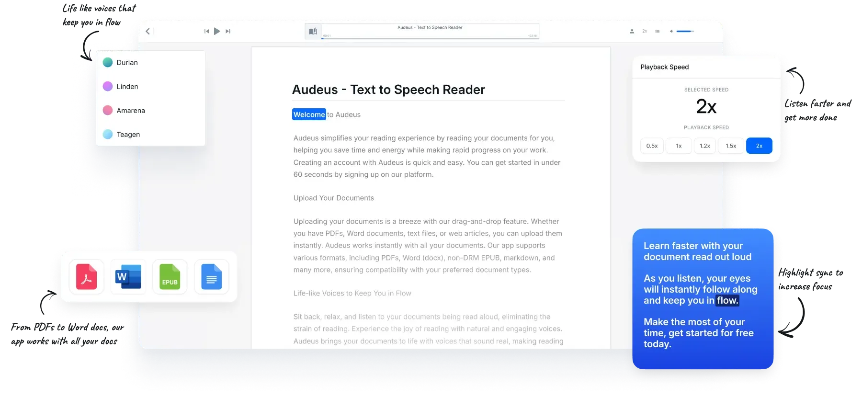The width and height of the screenshot is (862, 398).
Task: Click the highlighted word "flow." in blue card
Action: click(727, 300)
